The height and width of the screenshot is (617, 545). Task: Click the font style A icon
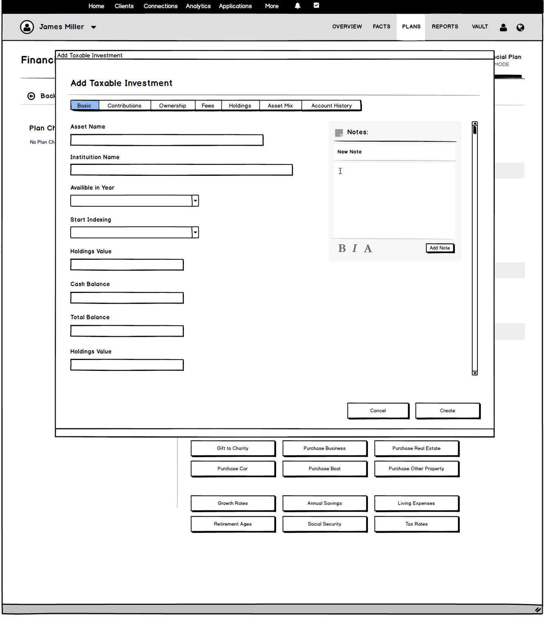[368, 248]
